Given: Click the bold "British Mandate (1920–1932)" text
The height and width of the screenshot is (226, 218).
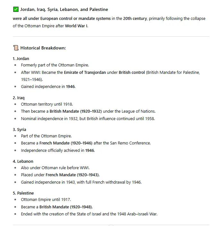Looking at the screenshot, I should [x=76, y=111].
